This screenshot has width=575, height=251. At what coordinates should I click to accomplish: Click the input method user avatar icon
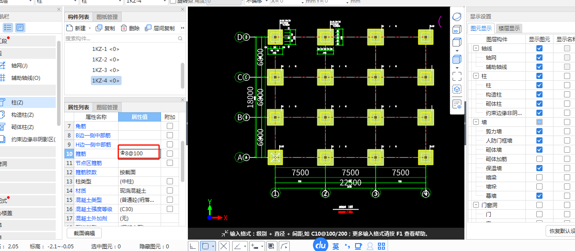pos(370,247)
